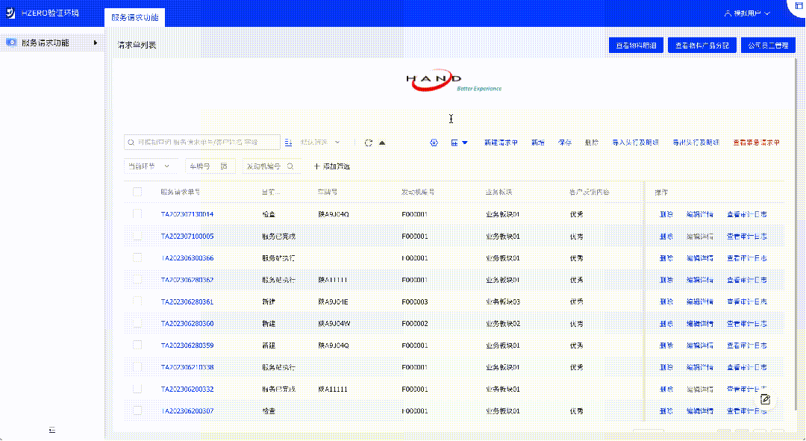The width and height of the screenshot is (806, 441).
Task: Select 服务请求功能 in the left sidebar menu
Action: coord(45,43)
